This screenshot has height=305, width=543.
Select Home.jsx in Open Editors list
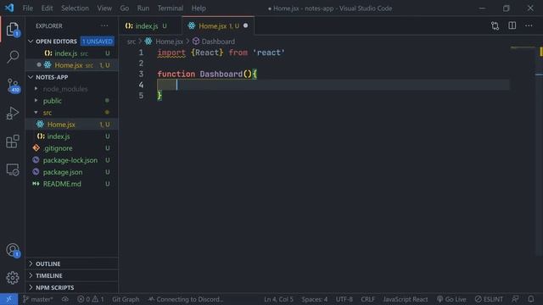[x=72, y=65]
